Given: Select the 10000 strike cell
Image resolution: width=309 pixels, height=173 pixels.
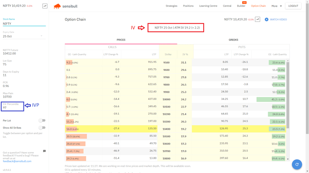Looking at the screenshot, I should 166,99.
